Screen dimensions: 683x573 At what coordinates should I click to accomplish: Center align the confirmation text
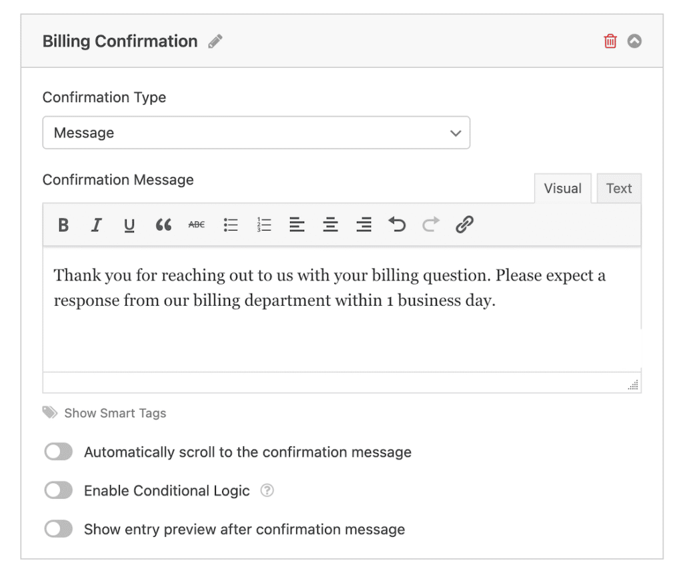click(x=330, y=225)
